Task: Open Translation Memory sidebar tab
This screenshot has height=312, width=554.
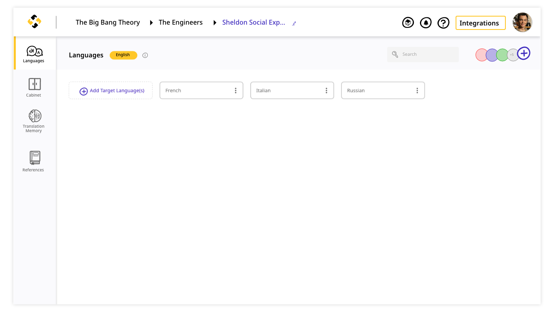Action: (34, 121)
